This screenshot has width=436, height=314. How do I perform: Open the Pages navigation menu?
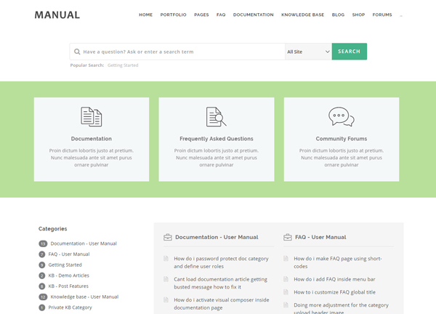click(201, 15)
